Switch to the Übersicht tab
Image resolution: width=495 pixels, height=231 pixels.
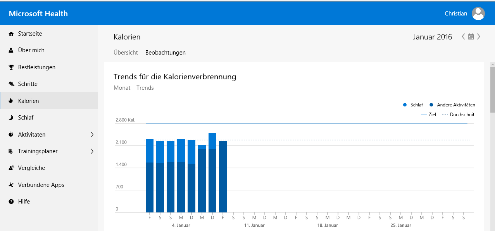[x=126, y=53]
